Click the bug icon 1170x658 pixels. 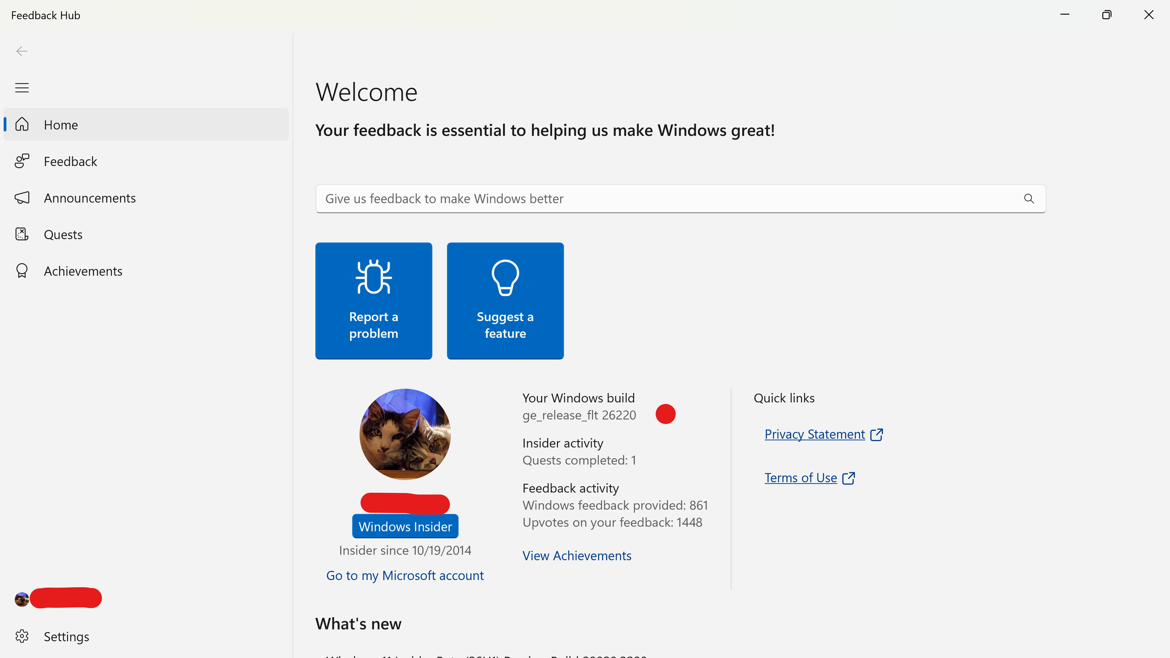[x=373, y=277]
